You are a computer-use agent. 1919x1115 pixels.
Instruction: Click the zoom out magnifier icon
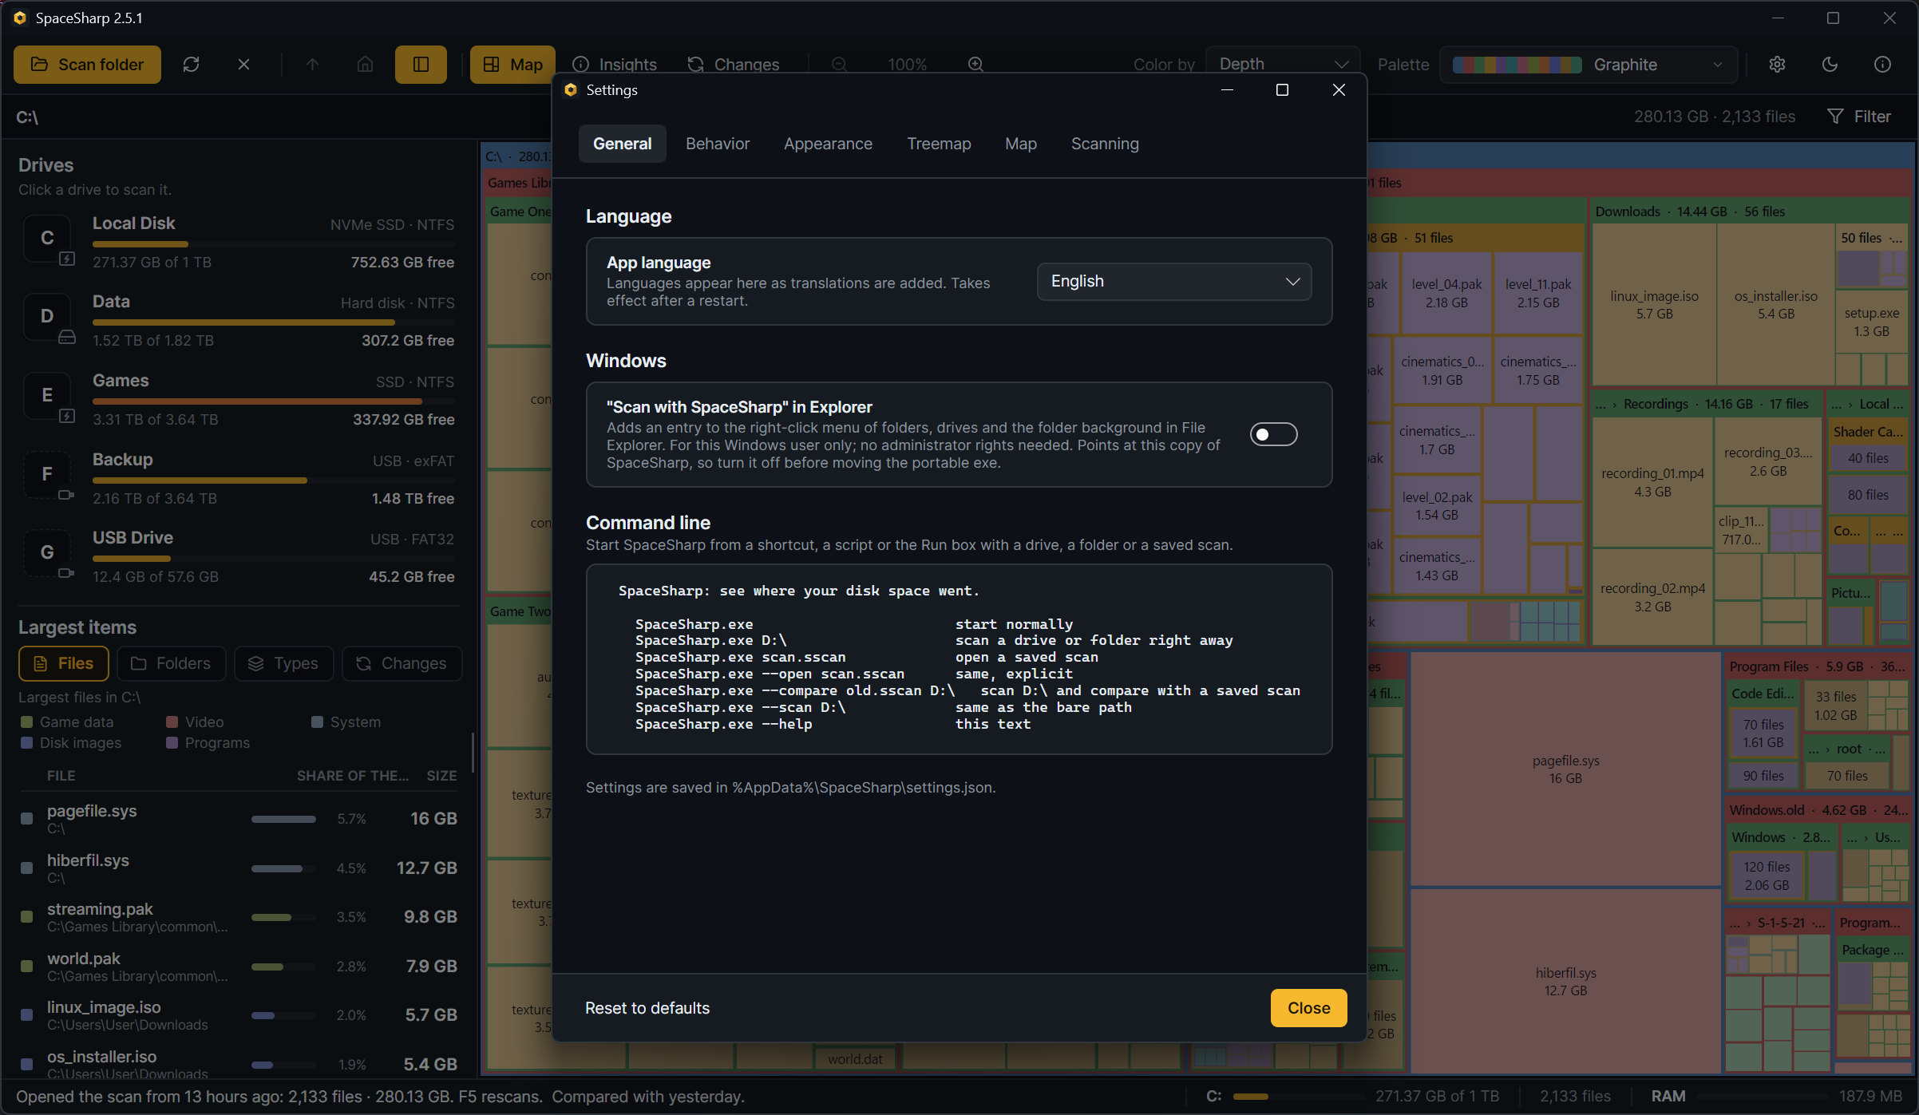pyautogui.click(x=839, y=65)
